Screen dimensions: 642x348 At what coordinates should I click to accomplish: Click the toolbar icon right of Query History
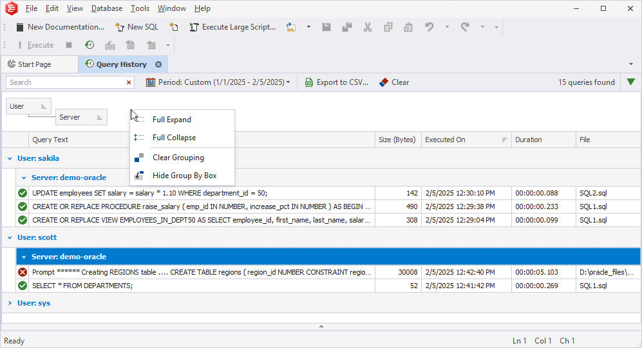(x=109, y=45)
